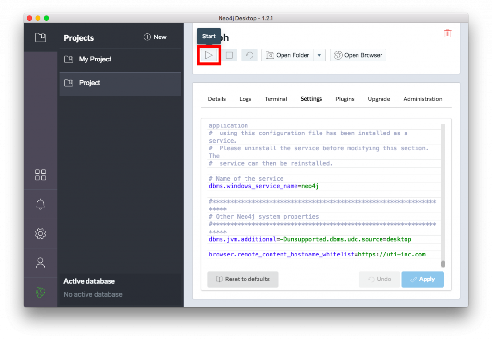Click the Apply settings button
The image size is (492, 341).
422,279
